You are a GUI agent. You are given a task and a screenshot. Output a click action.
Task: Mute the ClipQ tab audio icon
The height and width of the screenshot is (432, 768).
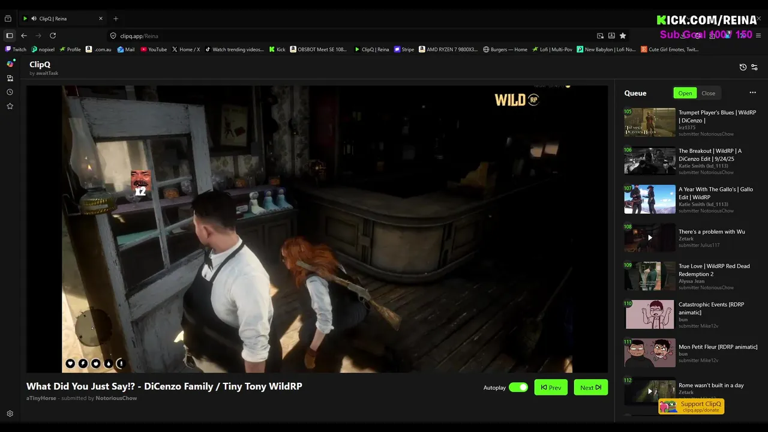pyautogui.click(x=34, y=19)
